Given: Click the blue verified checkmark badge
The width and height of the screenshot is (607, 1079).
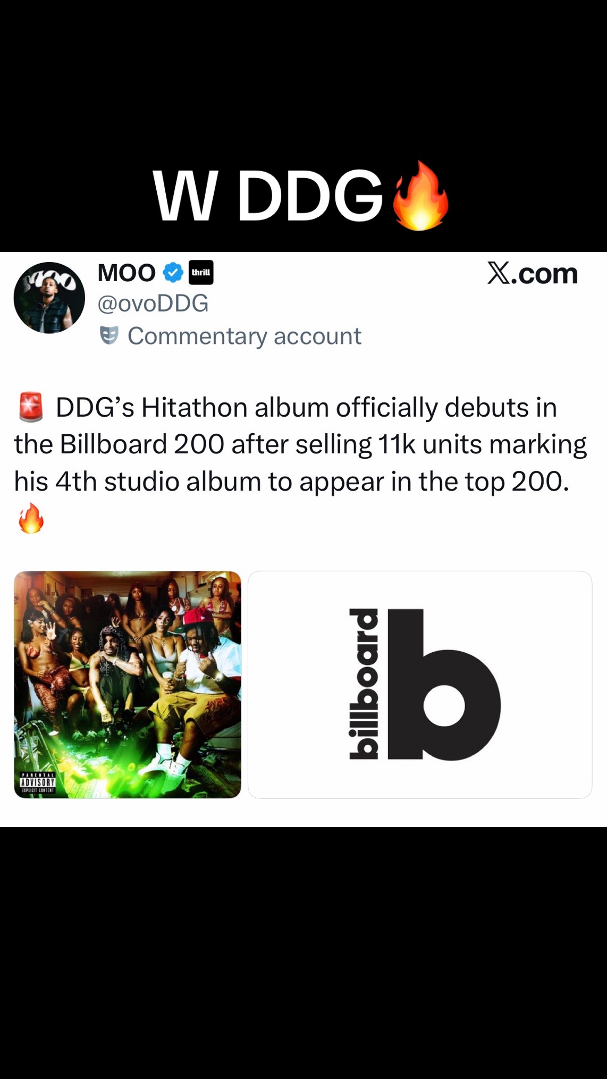Looking at the screenshot, I should tap(173, 273).
